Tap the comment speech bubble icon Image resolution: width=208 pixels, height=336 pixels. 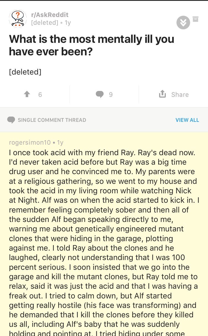click(100, 95)
